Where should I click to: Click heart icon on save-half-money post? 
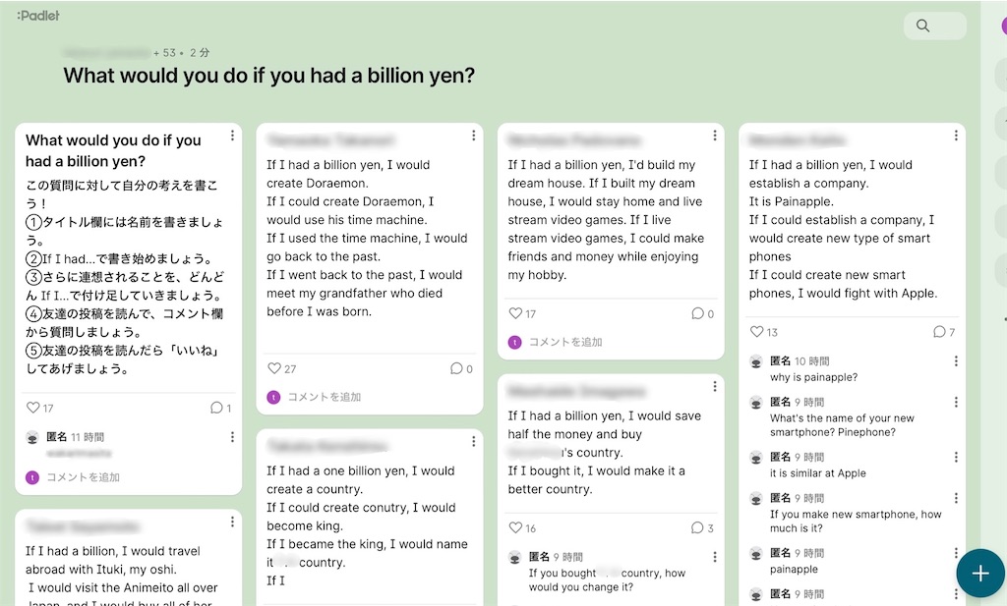pos(515,528)
